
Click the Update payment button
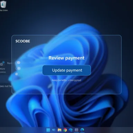[66, 70]
